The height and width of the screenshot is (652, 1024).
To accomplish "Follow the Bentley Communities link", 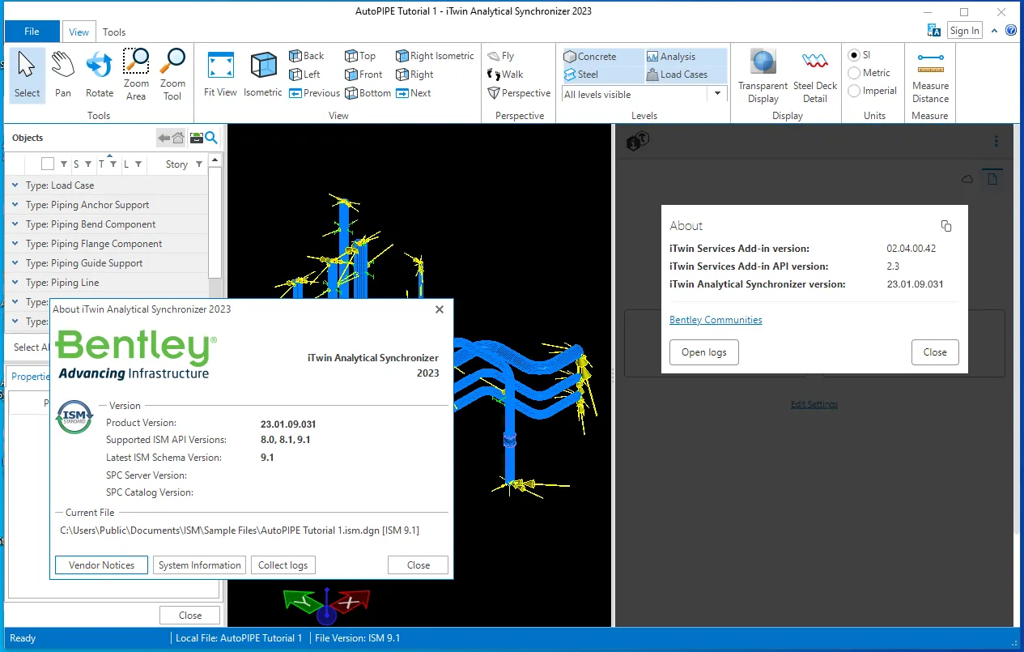I will pos(716,320).
